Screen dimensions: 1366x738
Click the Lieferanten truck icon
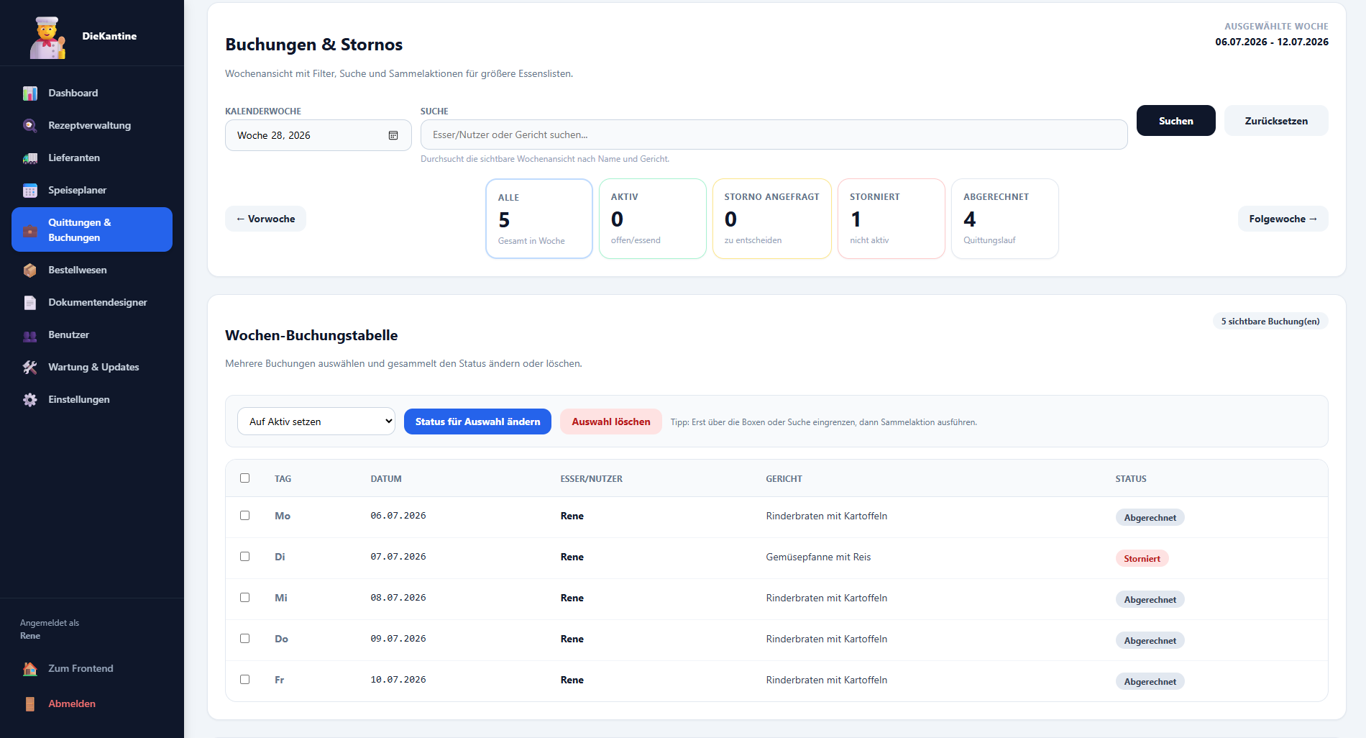pyautogui.click(x=30, y=158)
